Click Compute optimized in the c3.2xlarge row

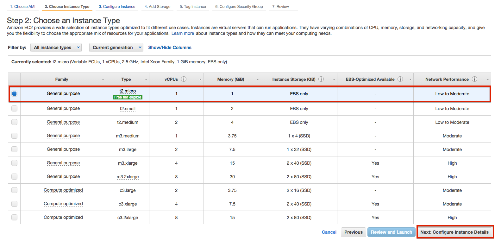click(x=63, y=218)
